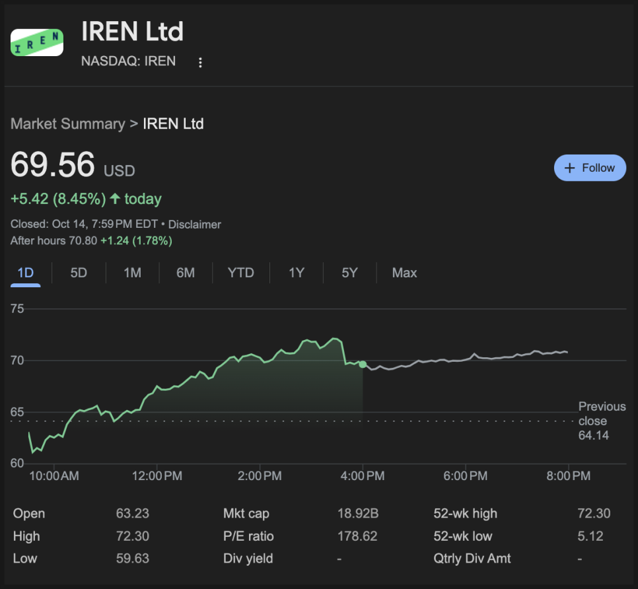
Task: Switch to the 1M chart tab
Action: pyautogui.click(x=132, y=273)
